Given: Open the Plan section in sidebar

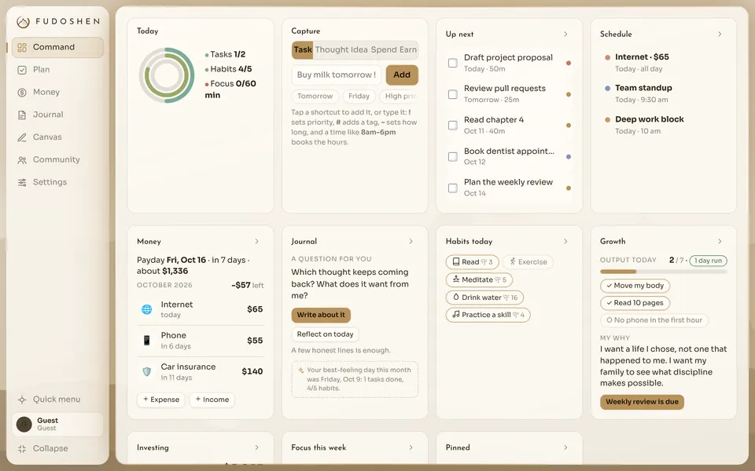Looking at the screenshot, I should (x=57, y=70).
